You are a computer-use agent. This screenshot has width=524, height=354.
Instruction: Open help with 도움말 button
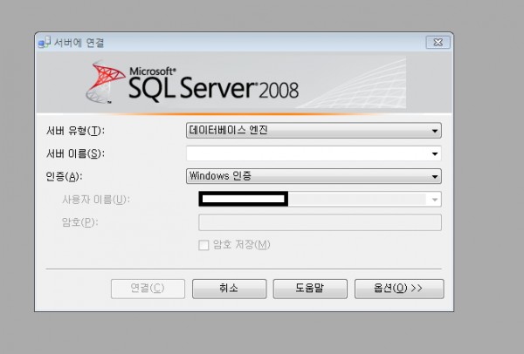(310, 289)
